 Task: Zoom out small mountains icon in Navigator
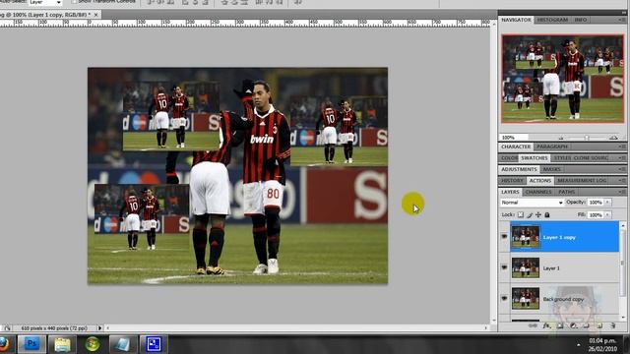tap(561, 138)
